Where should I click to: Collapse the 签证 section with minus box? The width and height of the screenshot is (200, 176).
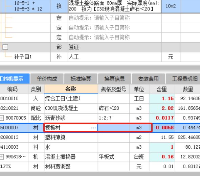[5, 47]
